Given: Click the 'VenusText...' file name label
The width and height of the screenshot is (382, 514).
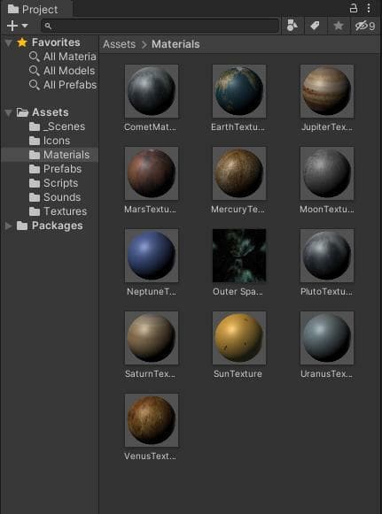Looking at the screenshot, I should point(150,456).
